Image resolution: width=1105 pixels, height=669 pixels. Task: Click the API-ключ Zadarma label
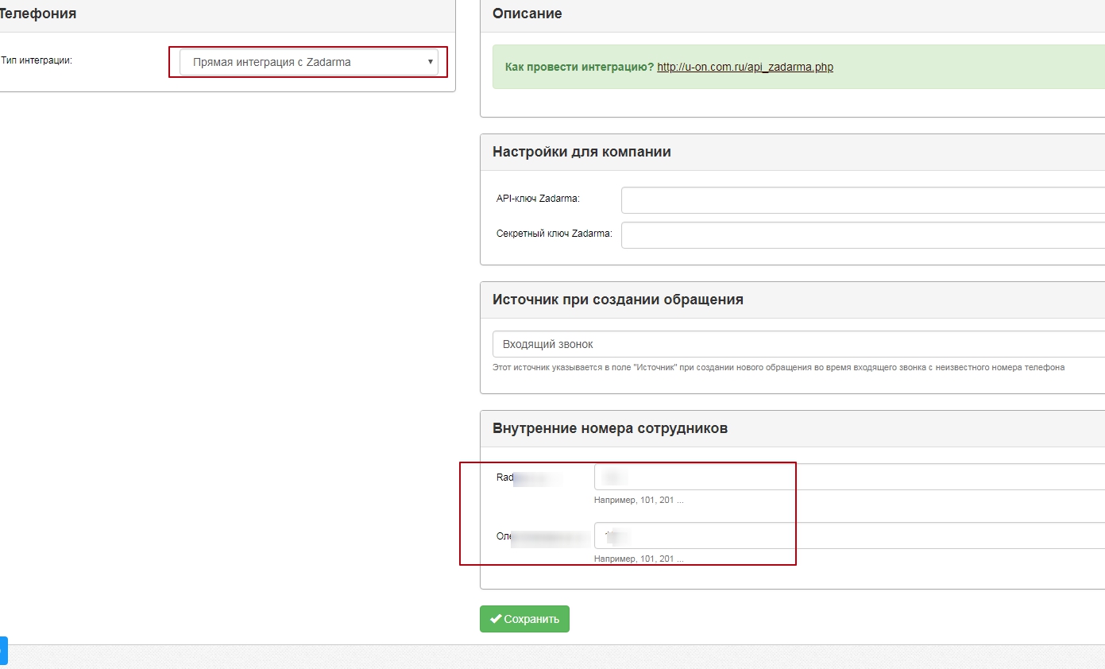[x=538, y=198]
